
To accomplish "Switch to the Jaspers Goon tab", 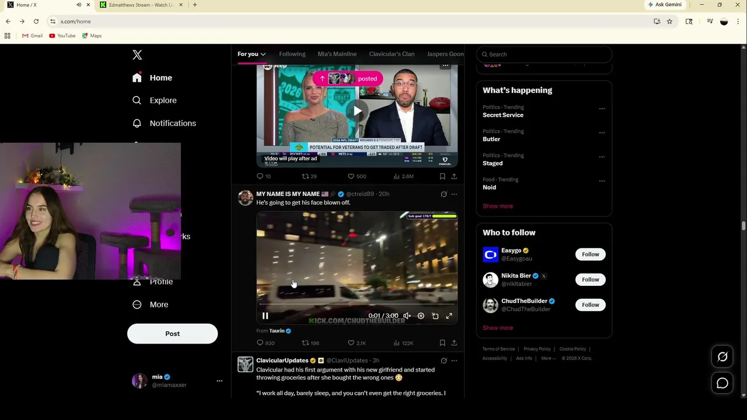I will (445, 54).
